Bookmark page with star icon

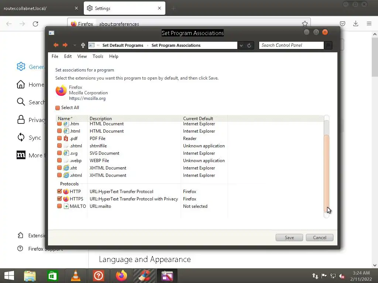tap(305, 24)
